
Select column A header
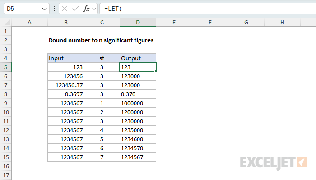pos(29,22)
